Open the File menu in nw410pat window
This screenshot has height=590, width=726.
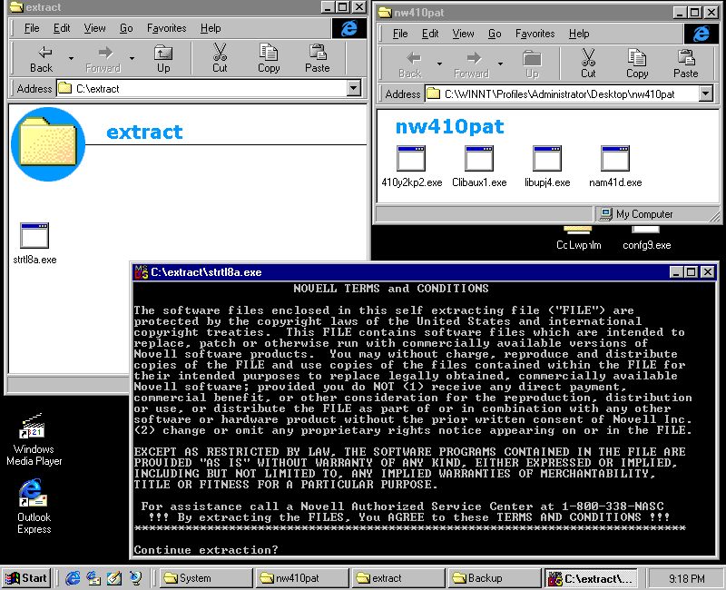coord(400,34)
